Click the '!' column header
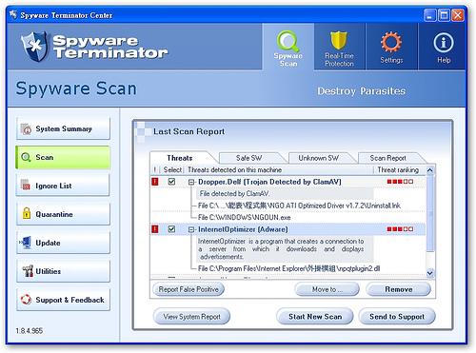 (154, 170)
